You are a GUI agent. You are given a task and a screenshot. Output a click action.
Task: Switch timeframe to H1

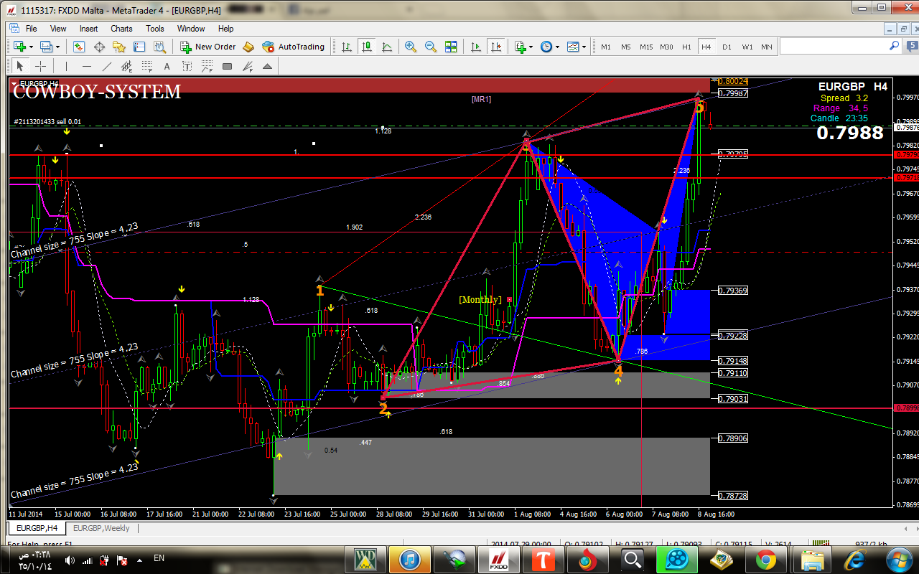click(x=686, y=47)
